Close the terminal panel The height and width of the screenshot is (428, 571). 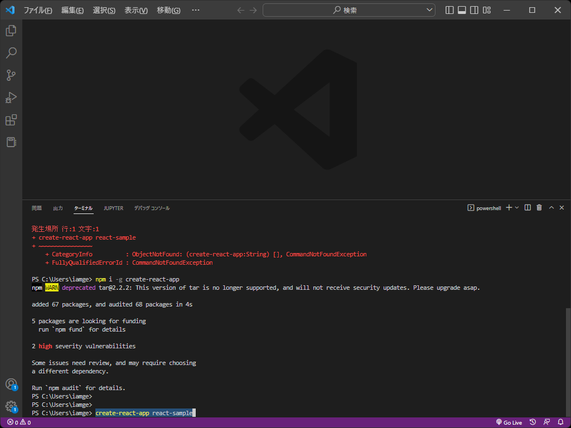tap(562, 207)
